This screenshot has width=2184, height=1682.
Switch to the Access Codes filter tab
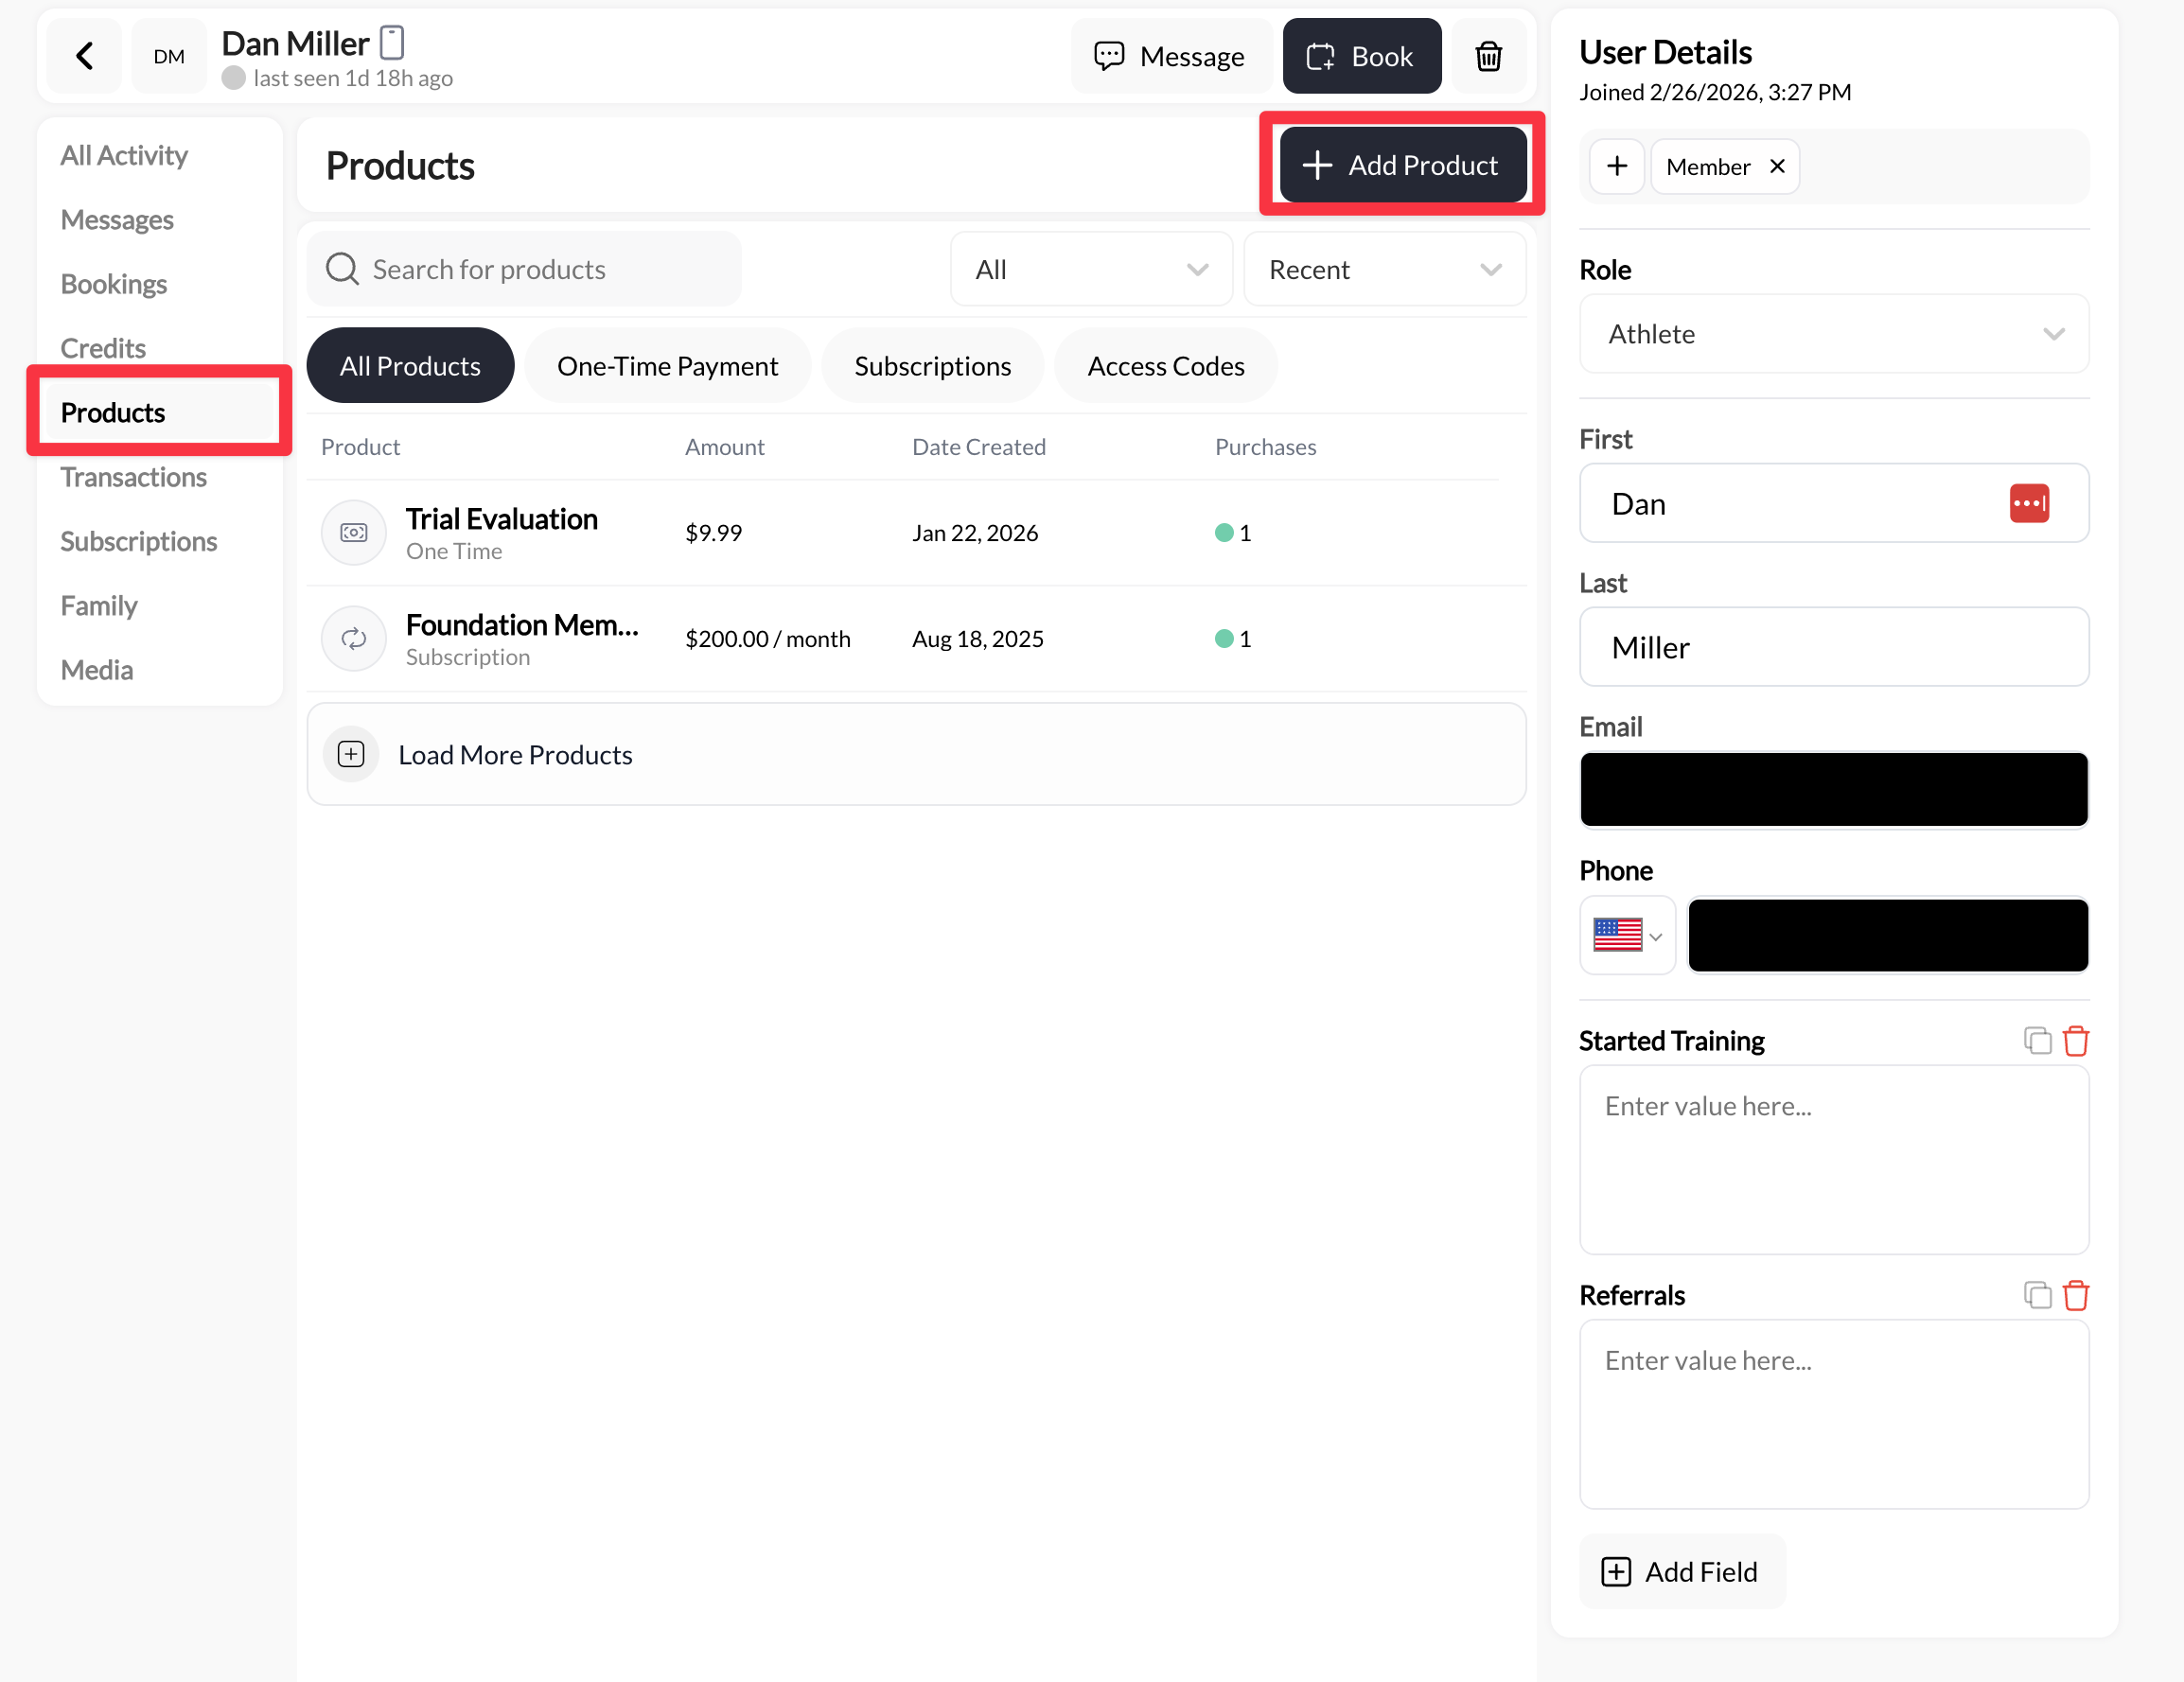pyautogui.click(x=1165, y=365)
